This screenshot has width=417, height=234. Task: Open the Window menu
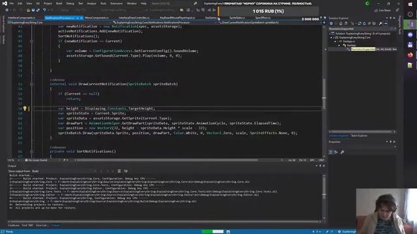pos(132,3)
